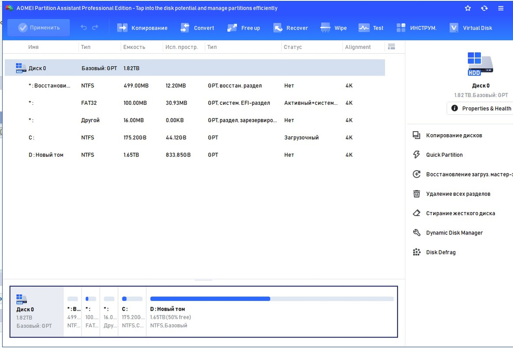Click the AOMEI application logo icon

coord(9,8)
